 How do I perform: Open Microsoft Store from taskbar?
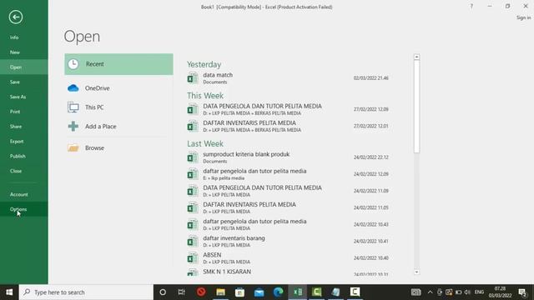click(239, 292)
